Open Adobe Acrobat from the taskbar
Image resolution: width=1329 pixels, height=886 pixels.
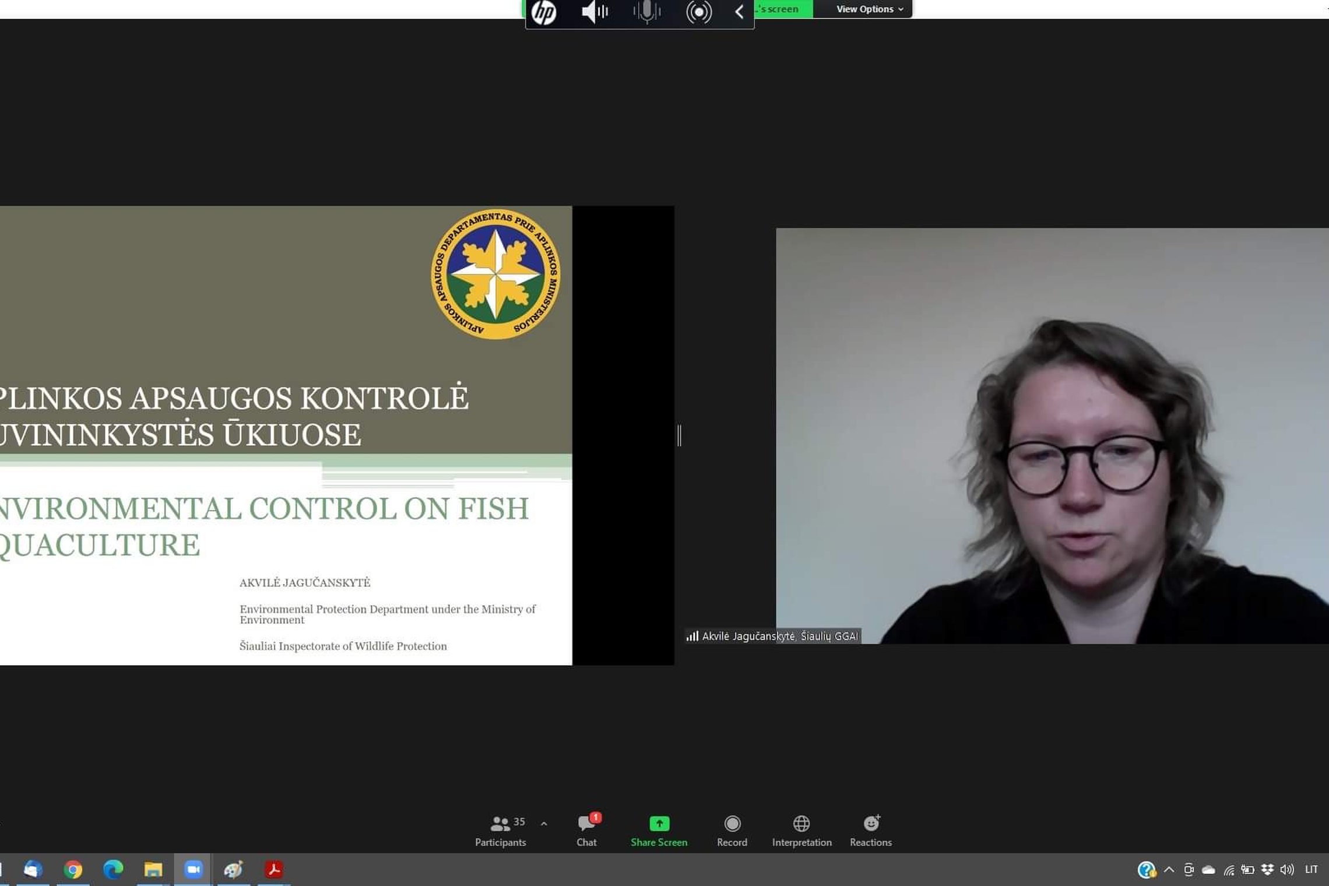coord(273,870)
